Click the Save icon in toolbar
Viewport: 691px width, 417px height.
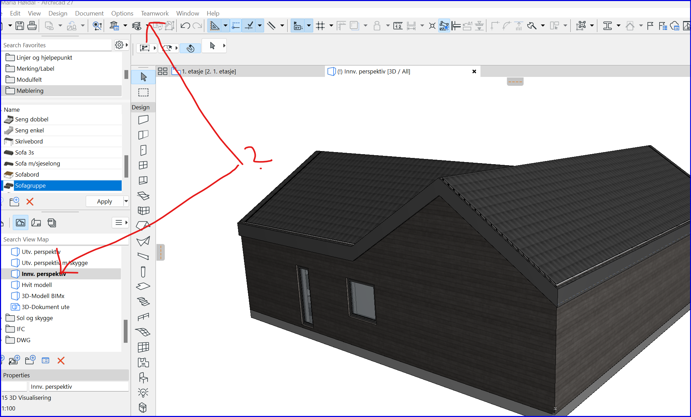tap(20, 26)
